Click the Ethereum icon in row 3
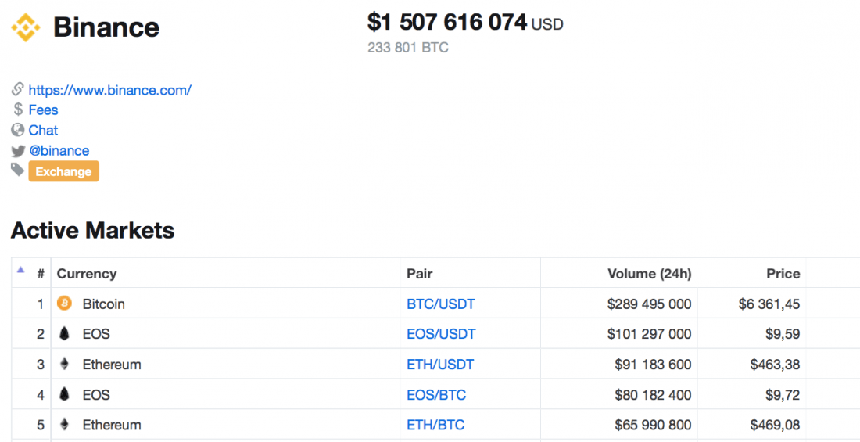Viewport: 860px width, 442px height. (x=64, y=364)
